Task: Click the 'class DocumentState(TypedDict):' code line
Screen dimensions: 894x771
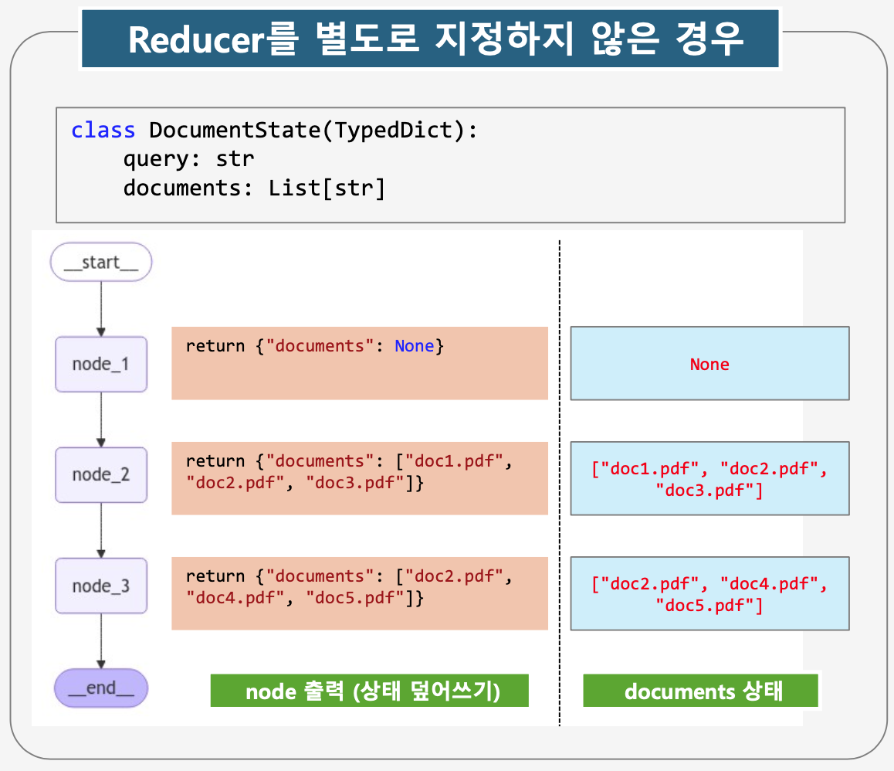Action: [x=275, y=131]
